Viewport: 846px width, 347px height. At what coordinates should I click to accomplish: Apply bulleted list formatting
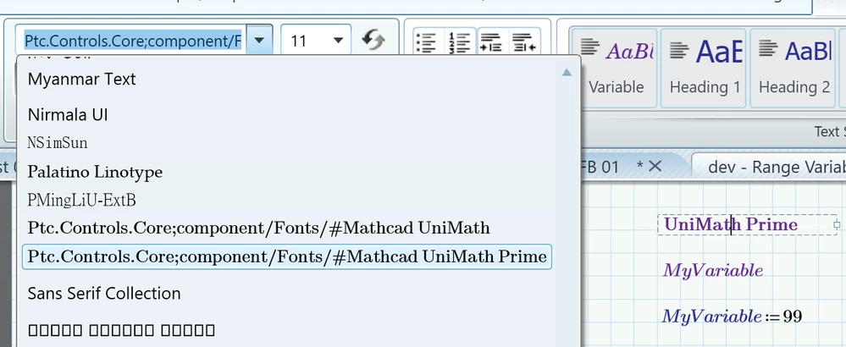point(427,41)
